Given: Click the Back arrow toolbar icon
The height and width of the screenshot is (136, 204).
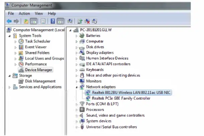Looking at the screenshot, I should 9,21.
